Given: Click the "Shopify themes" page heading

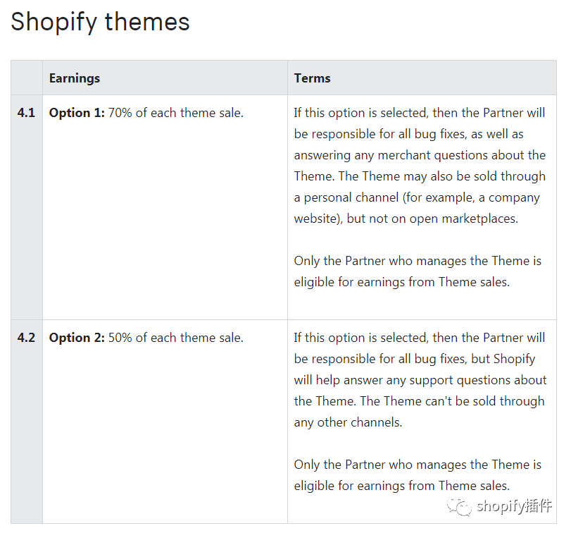Looking at the screenshot, I should click(100, 22).
